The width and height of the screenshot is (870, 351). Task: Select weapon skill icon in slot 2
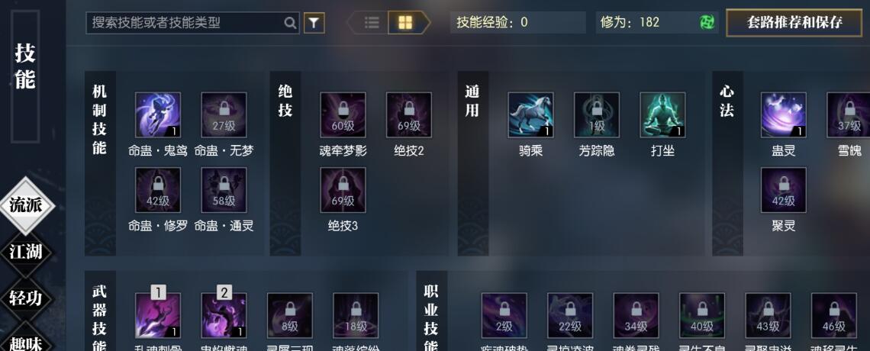(x=224, y=315)
